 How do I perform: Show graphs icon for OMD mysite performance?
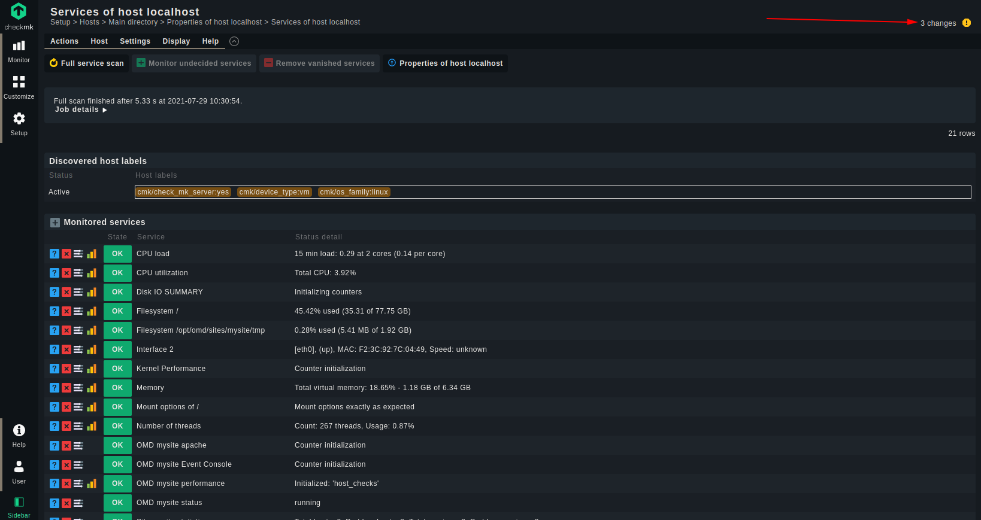click(92, 483)
